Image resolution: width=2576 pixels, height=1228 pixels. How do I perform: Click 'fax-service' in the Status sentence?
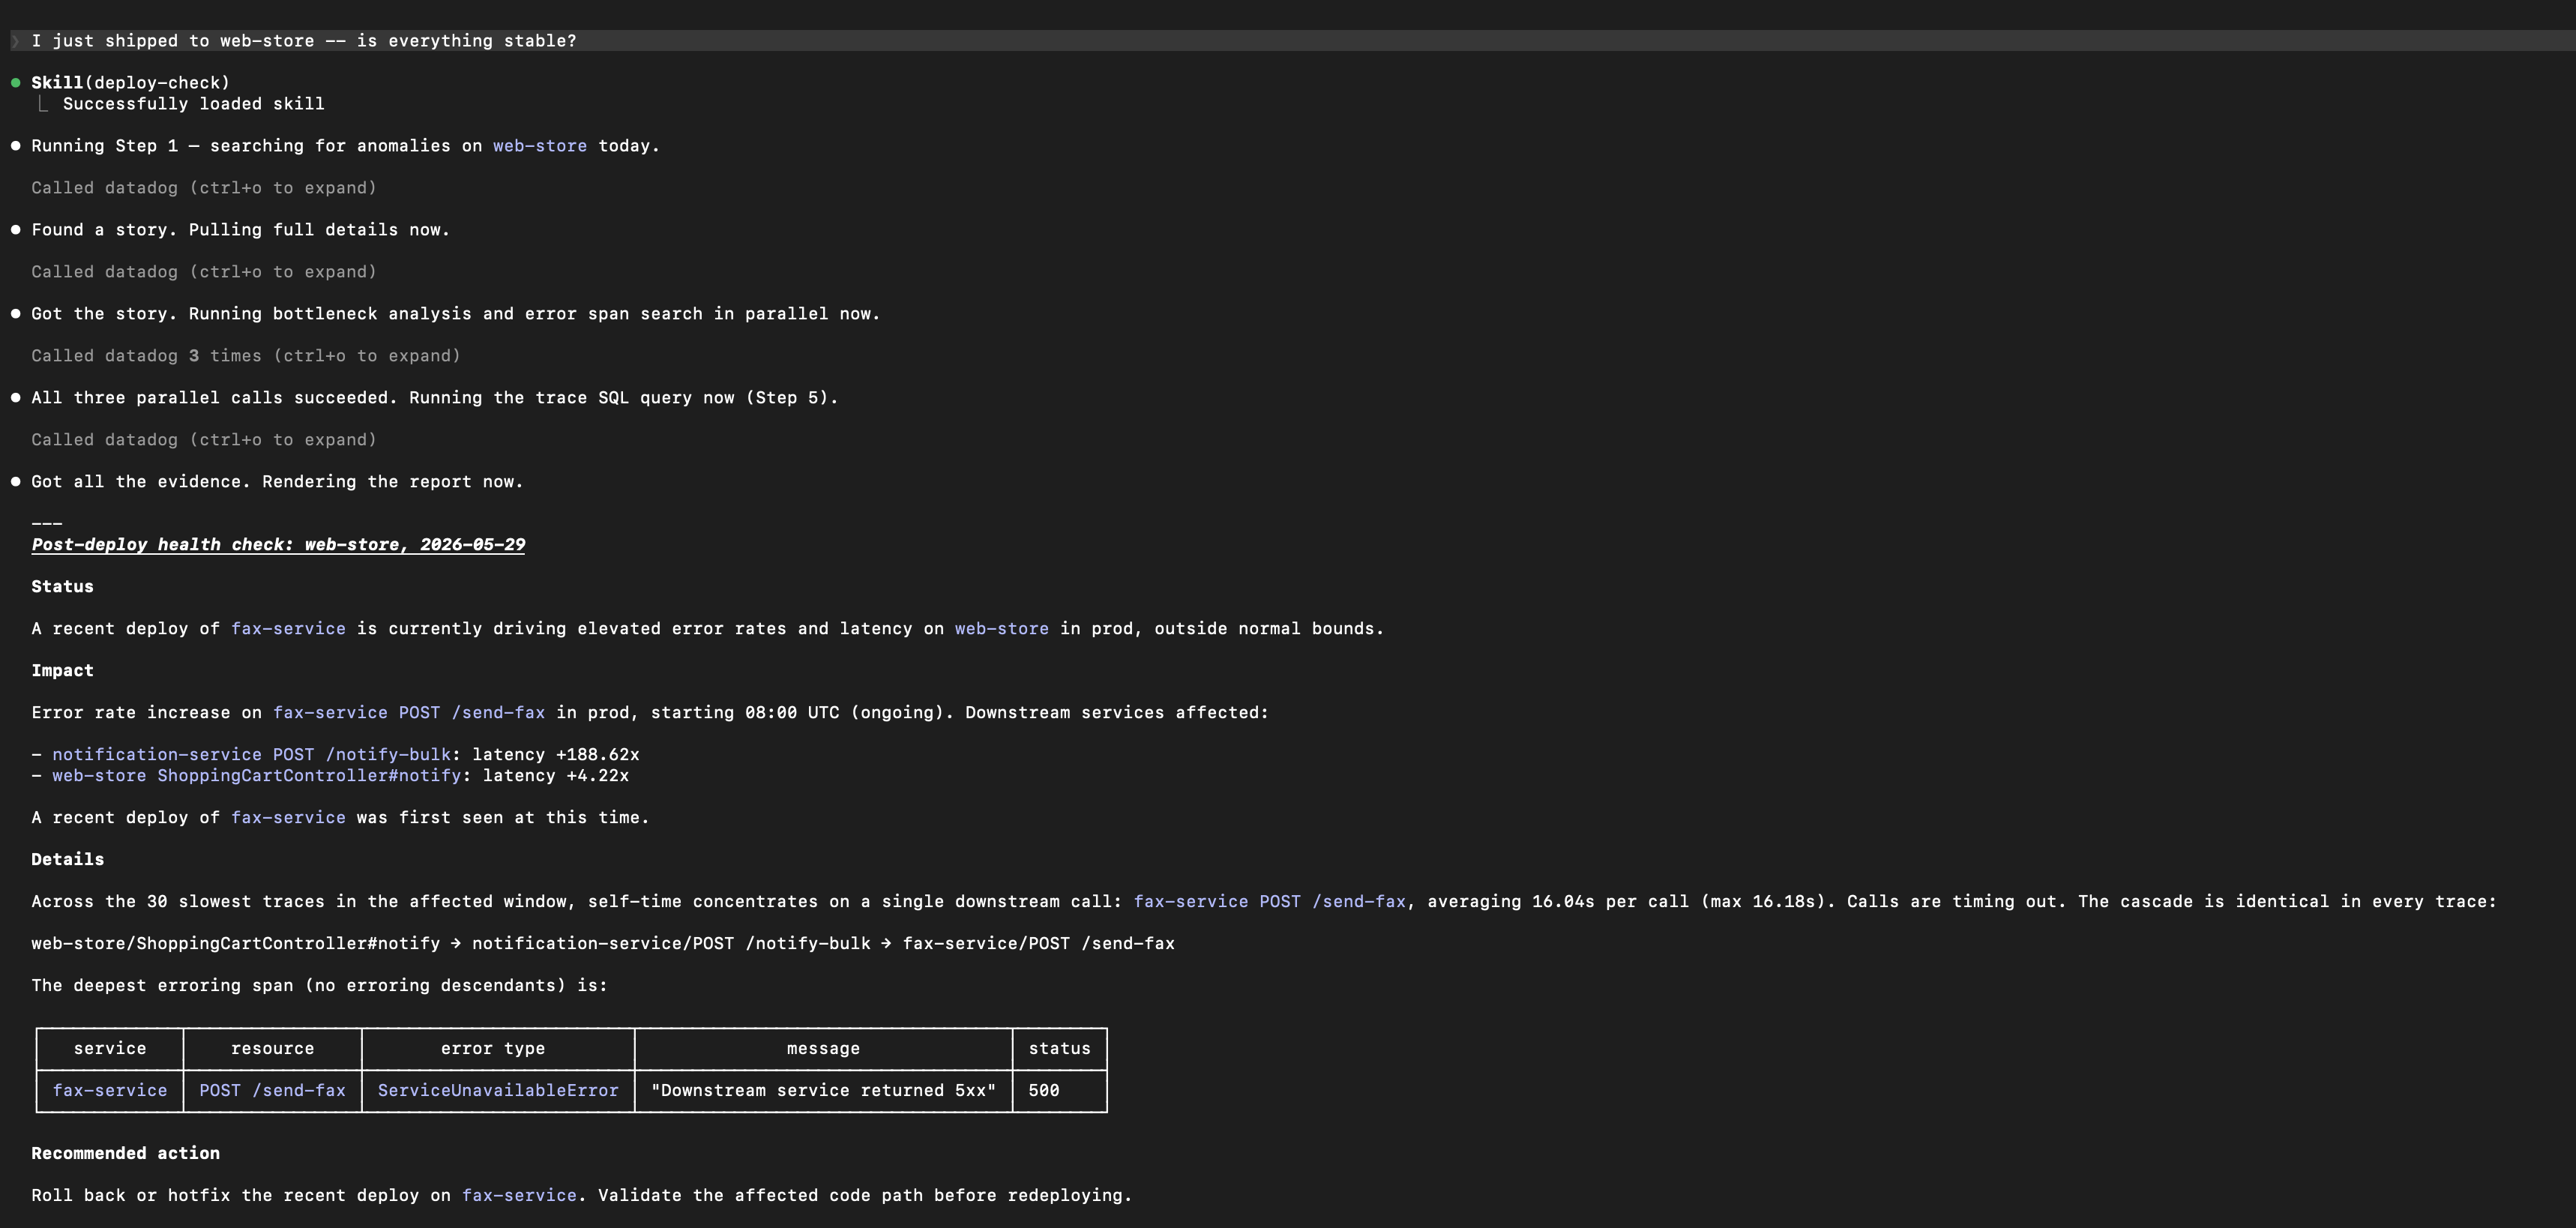click(288, 629)
